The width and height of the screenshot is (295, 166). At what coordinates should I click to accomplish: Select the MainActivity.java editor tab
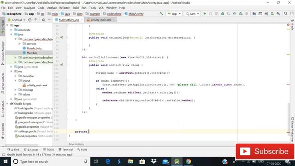pyautogui.click(x=69, y=20)
